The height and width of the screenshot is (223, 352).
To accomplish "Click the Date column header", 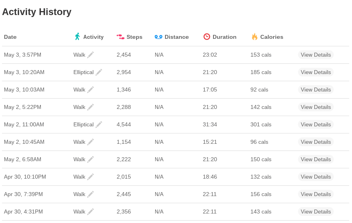I will click(10, 37).
